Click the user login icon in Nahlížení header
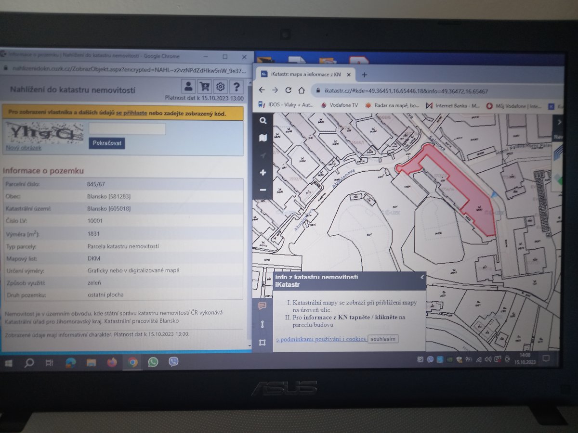This screenshot has width=578, height=433. 188,87
